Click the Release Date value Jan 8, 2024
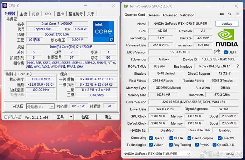This screenshot has width=245, height=160. tap(161, 45)
